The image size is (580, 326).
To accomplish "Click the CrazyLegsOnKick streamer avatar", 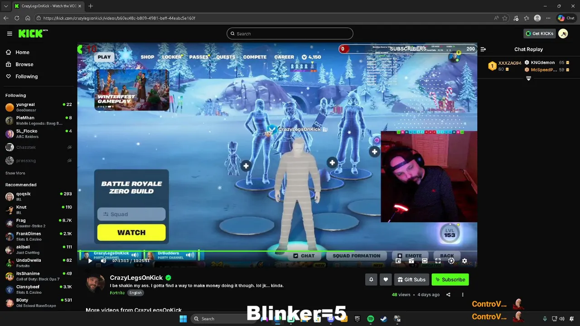I will point(95,283).
